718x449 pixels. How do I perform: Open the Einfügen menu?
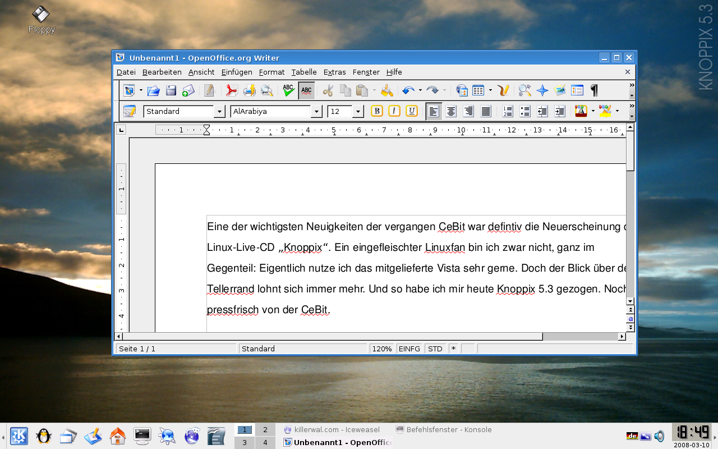click(x=237, y=72)
